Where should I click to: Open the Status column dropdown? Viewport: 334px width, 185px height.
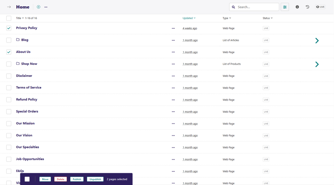pyautogui.click(x=267, y=18)
